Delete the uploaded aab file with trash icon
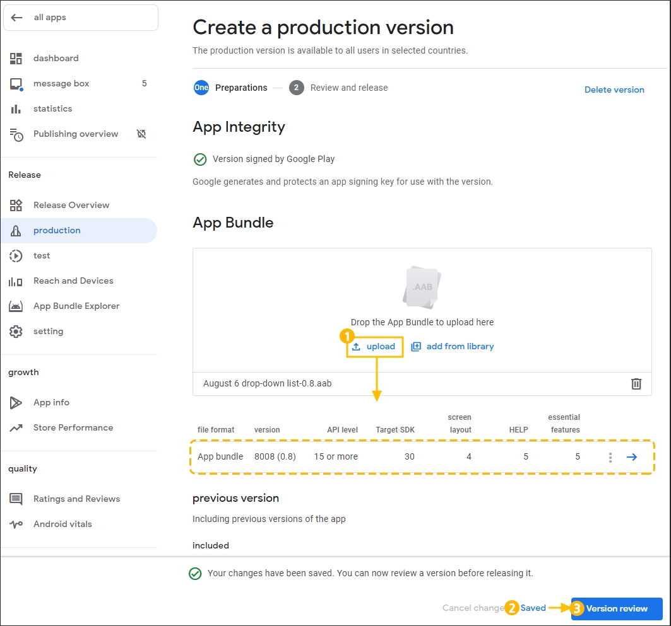Image resolution: width=671 pixels, height=626 pixels. point(636,384)
